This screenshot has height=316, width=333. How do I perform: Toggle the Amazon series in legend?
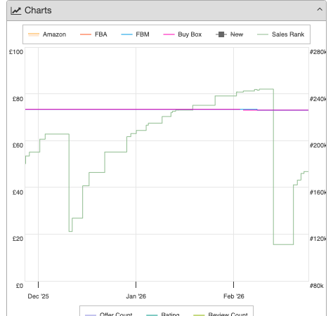click(x=47, y=34)
